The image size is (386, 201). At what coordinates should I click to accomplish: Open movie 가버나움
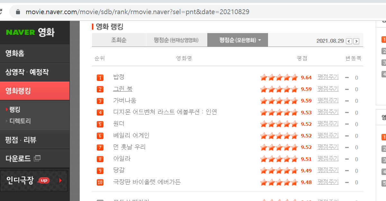[125, 100]
